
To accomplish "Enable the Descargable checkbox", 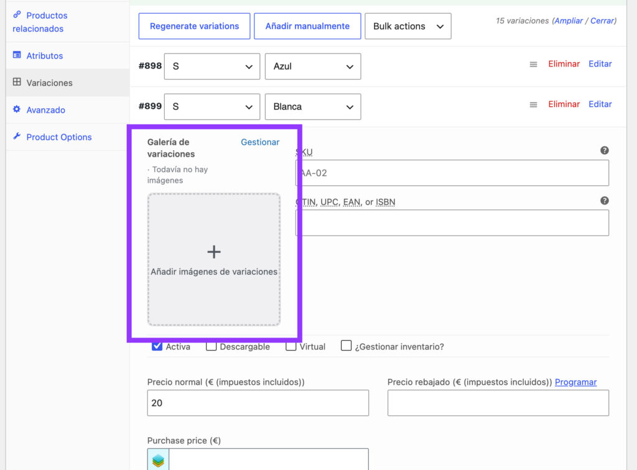I will click(211, 346).
